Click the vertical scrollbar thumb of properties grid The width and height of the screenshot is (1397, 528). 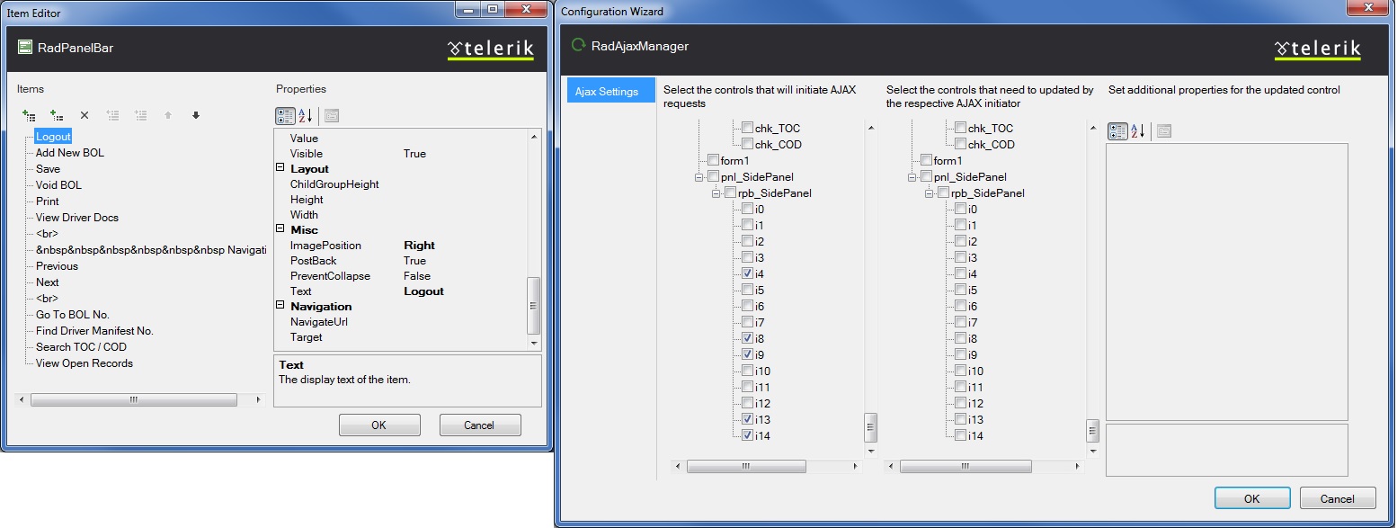534,306
